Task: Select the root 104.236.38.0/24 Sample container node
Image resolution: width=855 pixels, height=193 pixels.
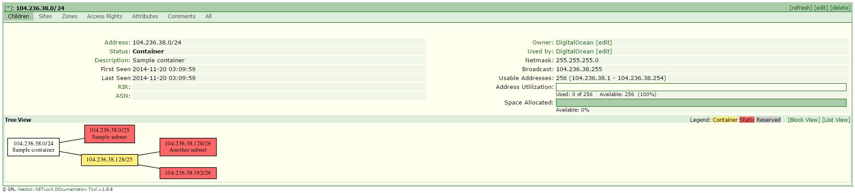Action: click(33, 147)
